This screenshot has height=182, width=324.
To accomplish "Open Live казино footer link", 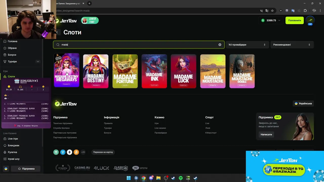I will click(160, 128).
